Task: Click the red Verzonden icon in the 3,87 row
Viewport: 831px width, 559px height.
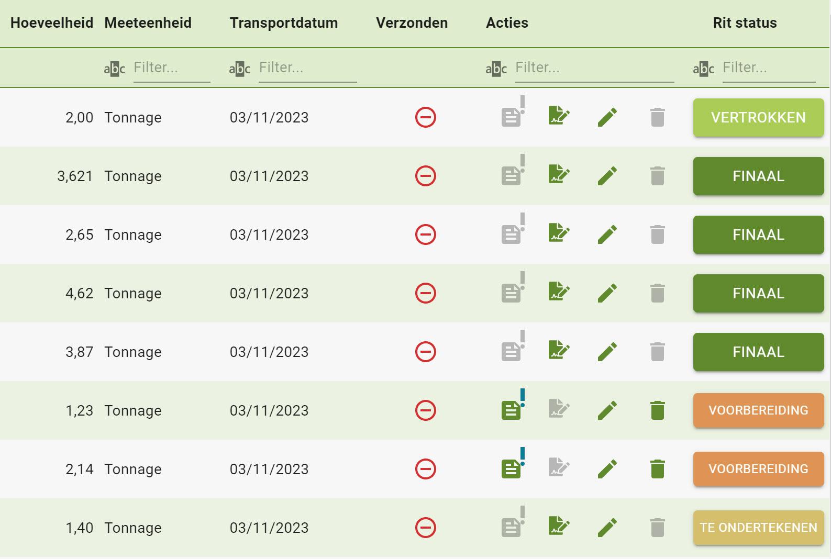Action: click(425, 352)
